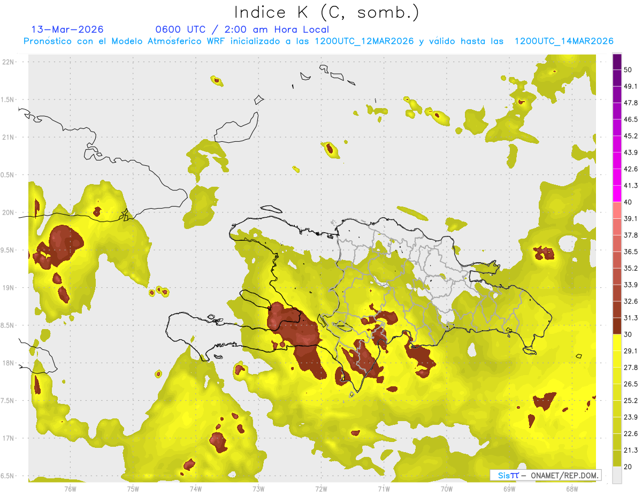Click the "69W" longitude label

(509, 489)
